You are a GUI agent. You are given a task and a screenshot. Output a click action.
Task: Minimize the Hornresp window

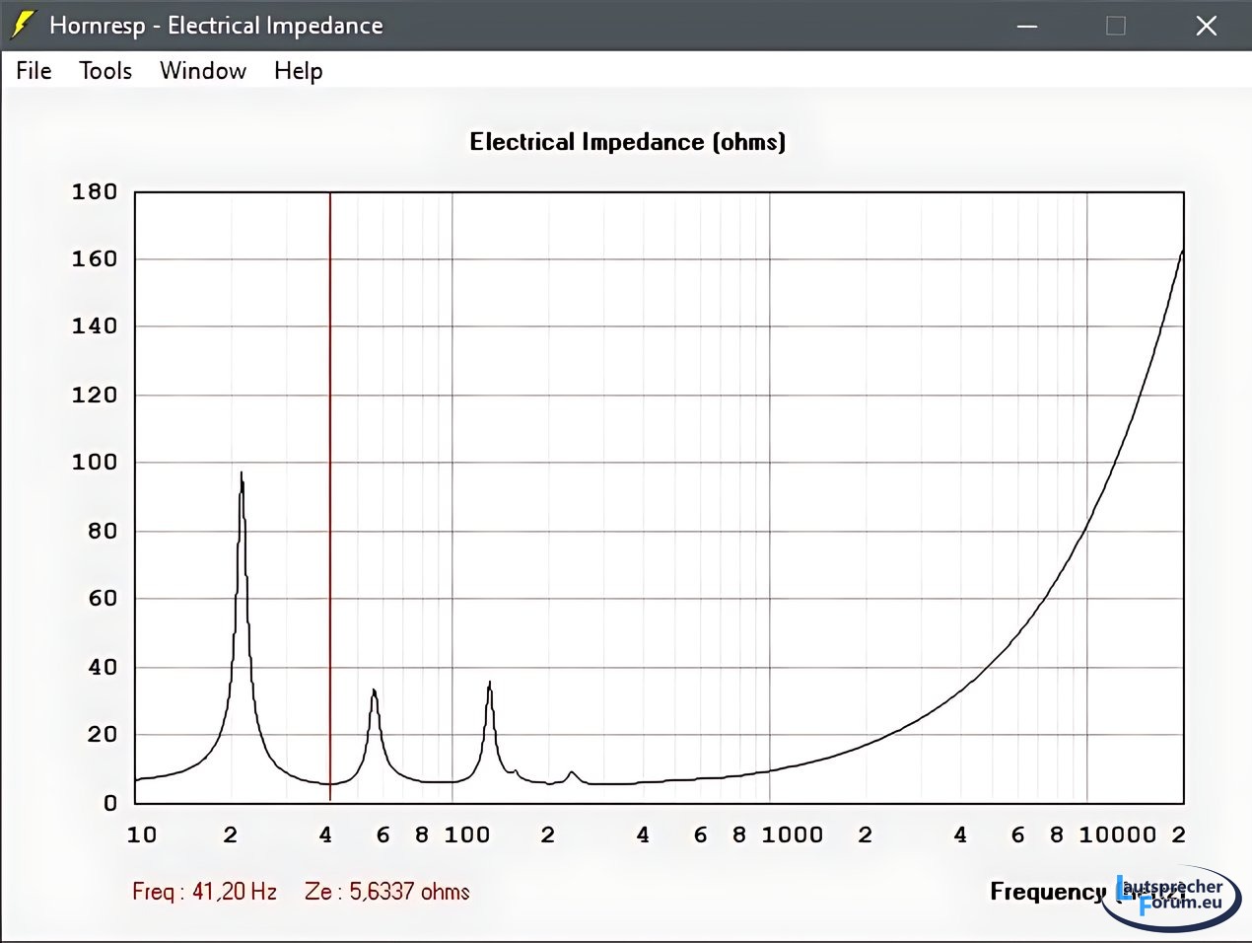point(1027,26)
